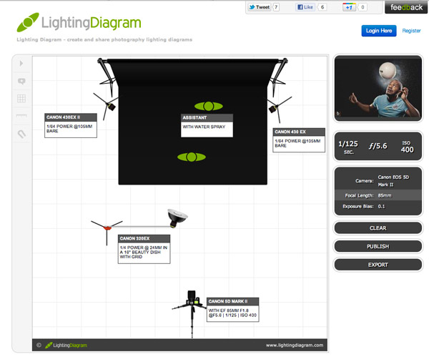Expand the left sidebar with the arrow
The width and height of the screenshot is (429, 362).
21,64
